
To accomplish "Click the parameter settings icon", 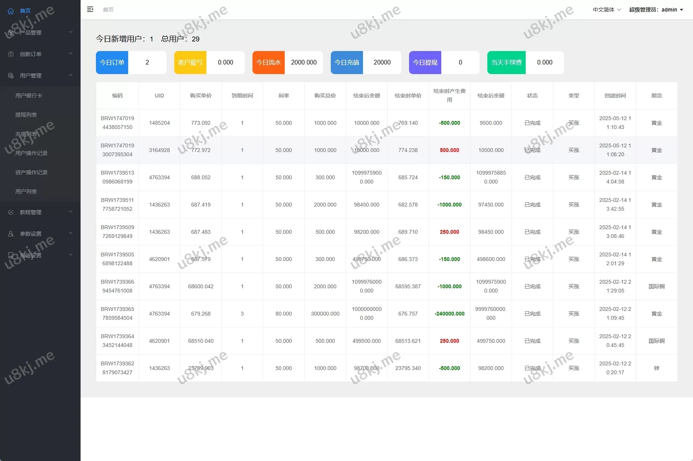I will pos(11,234).
